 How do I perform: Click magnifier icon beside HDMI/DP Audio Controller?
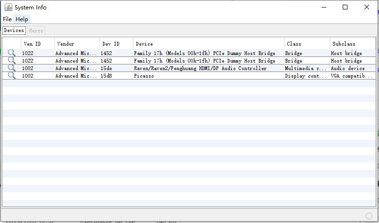tap(12, 68)
